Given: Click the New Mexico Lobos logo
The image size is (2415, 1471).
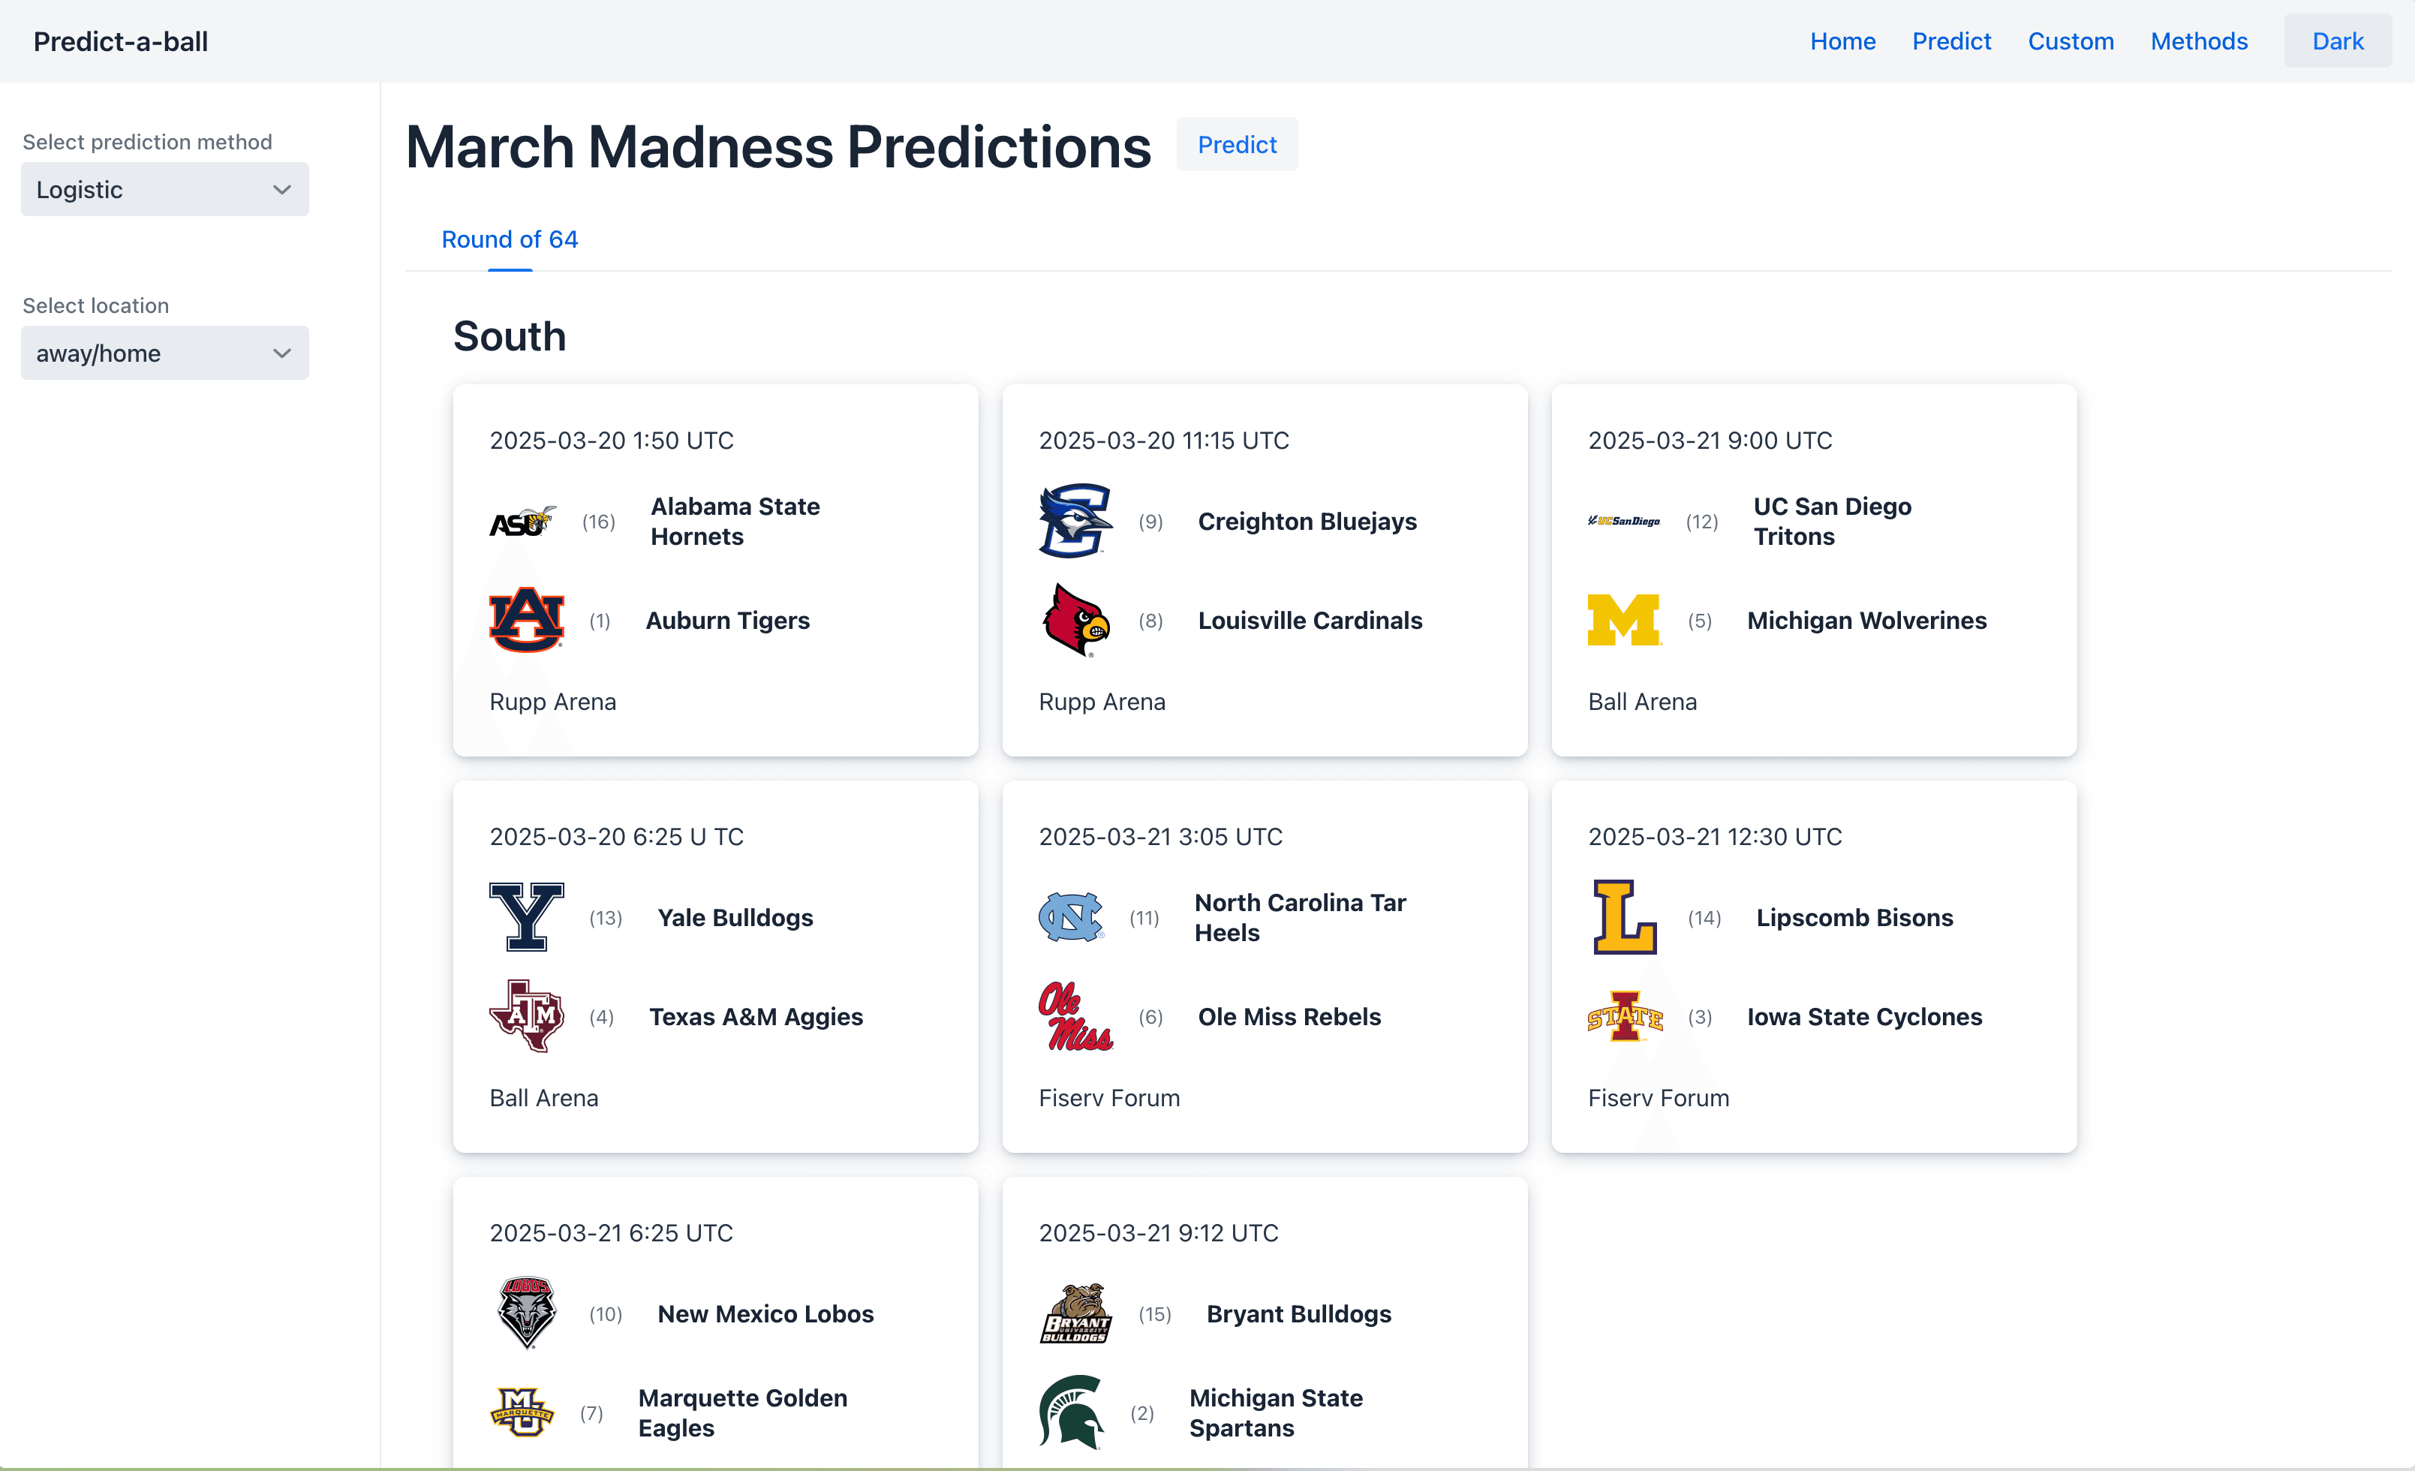Looking at the screenshot, I should pyautogui.click(x=526, y=1313).
